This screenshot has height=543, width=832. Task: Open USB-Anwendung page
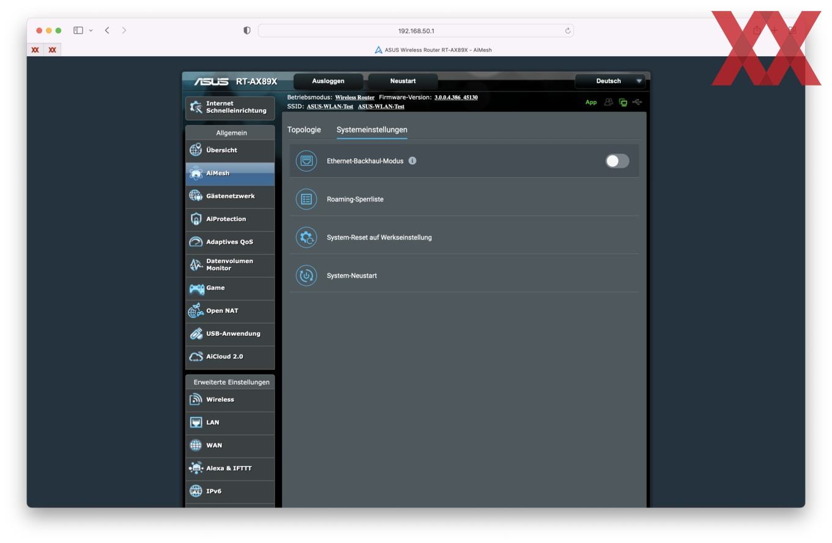pos(230,334)
